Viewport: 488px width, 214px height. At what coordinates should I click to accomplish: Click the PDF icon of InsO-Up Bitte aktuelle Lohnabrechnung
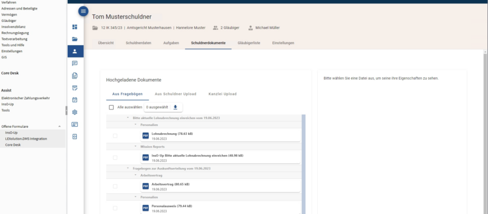tap(146, 158)
